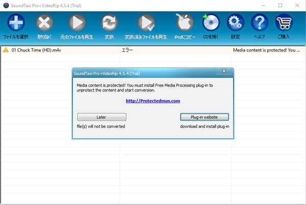Screen dimensions: 306x205
Task: Click the 'Later' button in the dialog
Action: pyautogui.click(x=101, y=117)
